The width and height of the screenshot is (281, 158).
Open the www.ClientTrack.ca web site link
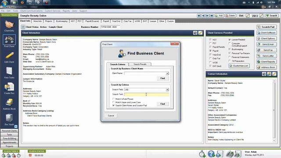point(44,61)
